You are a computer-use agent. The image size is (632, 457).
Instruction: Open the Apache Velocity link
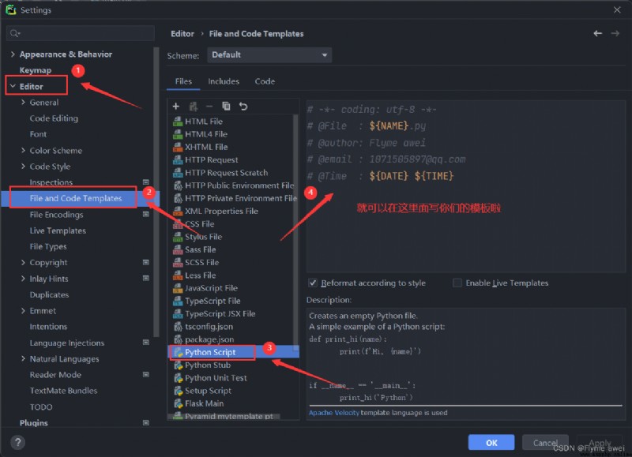[x=333, y=413]
